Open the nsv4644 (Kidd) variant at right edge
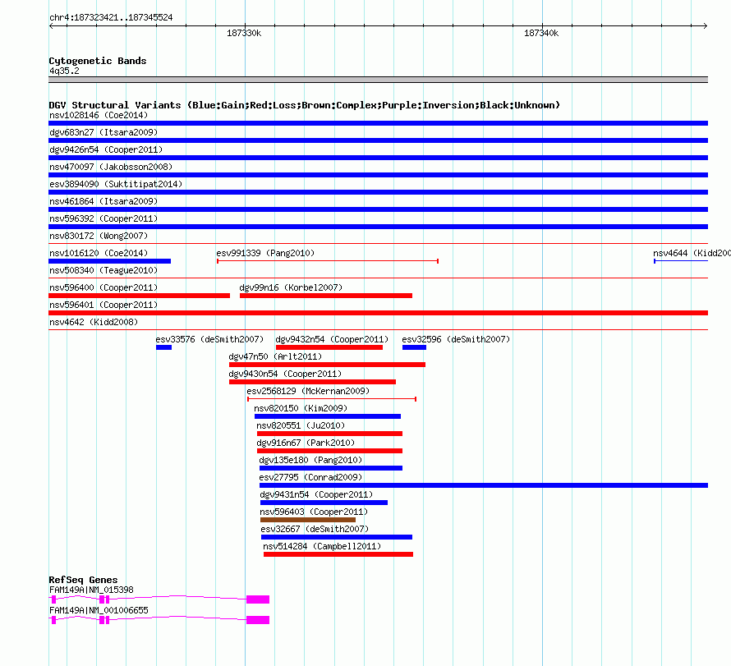Screen dimensions: 731x666 692,253
